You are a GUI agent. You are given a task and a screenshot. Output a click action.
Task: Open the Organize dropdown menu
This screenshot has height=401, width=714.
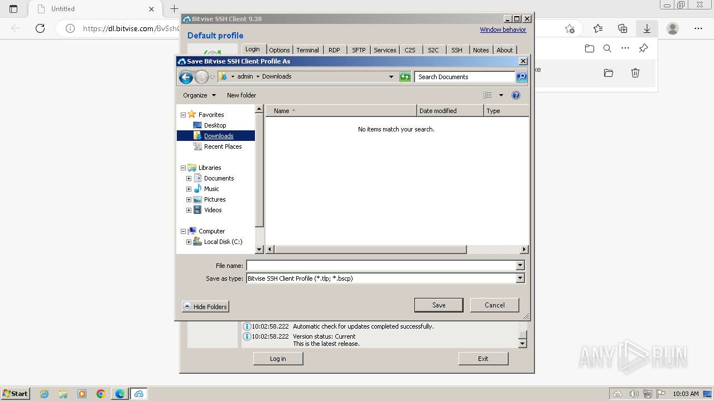pos(199,95)
